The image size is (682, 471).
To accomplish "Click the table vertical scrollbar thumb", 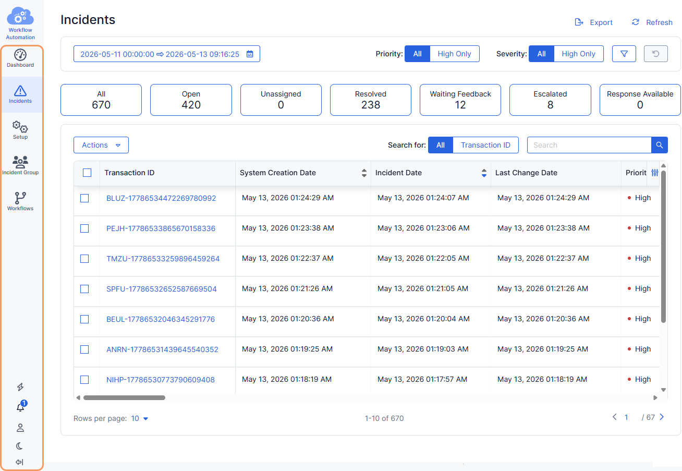I will 663,246.
